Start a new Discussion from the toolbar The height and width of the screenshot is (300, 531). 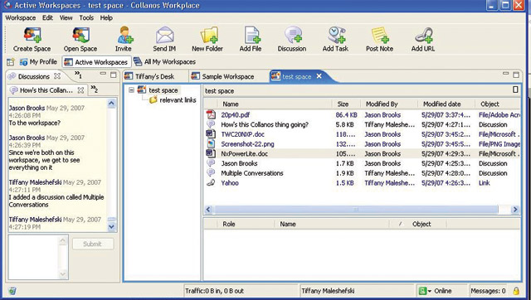293,35
